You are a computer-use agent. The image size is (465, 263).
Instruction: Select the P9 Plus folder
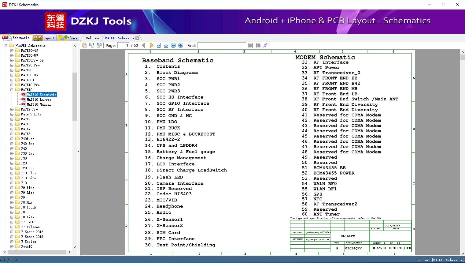coord(28,188)
